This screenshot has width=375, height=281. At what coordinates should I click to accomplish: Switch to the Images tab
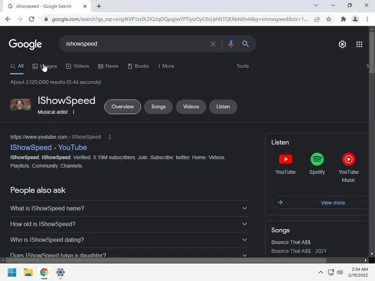point(45,66)
